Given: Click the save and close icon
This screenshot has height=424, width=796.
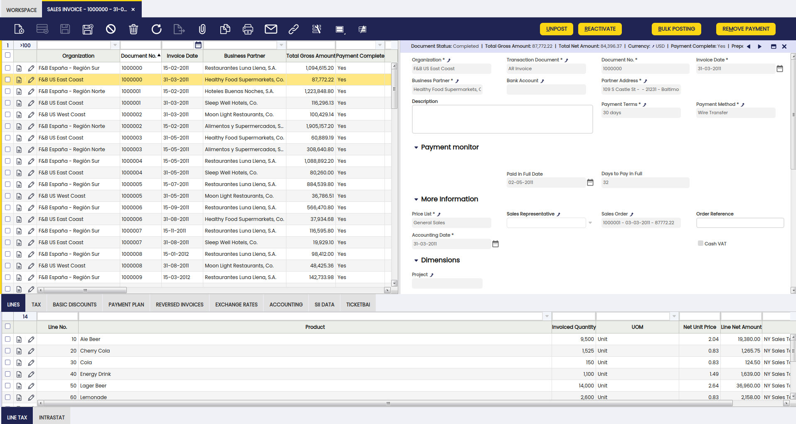Looking at the screenshot, I should click(x=88, y=29).
